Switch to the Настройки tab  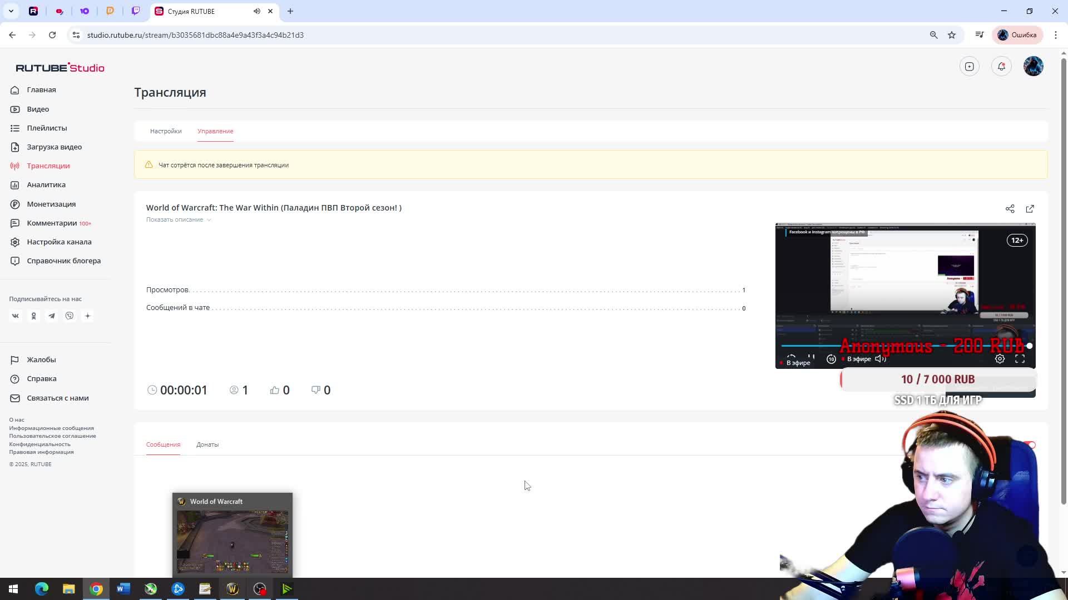pyautogui.click(x=166, y=132)
